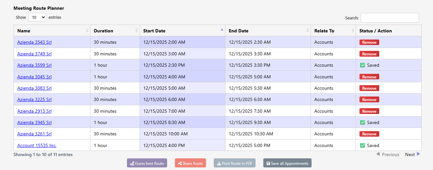Image resolution: width=433 pixels, height=170 pixels.
Task: Focus the Search input field
Action: [x=390, y=18]
